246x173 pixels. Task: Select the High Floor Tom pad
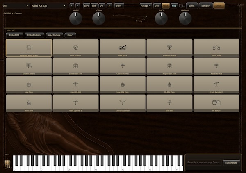tap(169, 66)
